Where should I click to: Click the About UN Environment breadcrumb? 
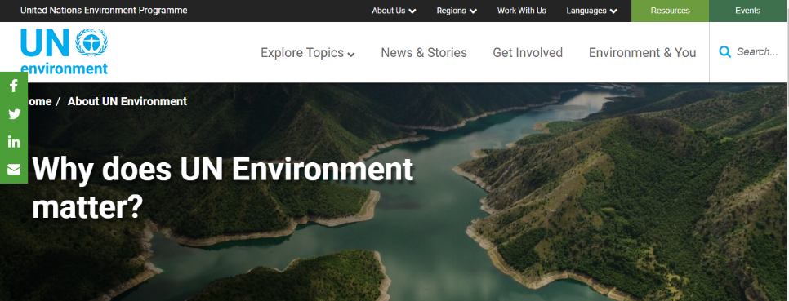point(127,101)
